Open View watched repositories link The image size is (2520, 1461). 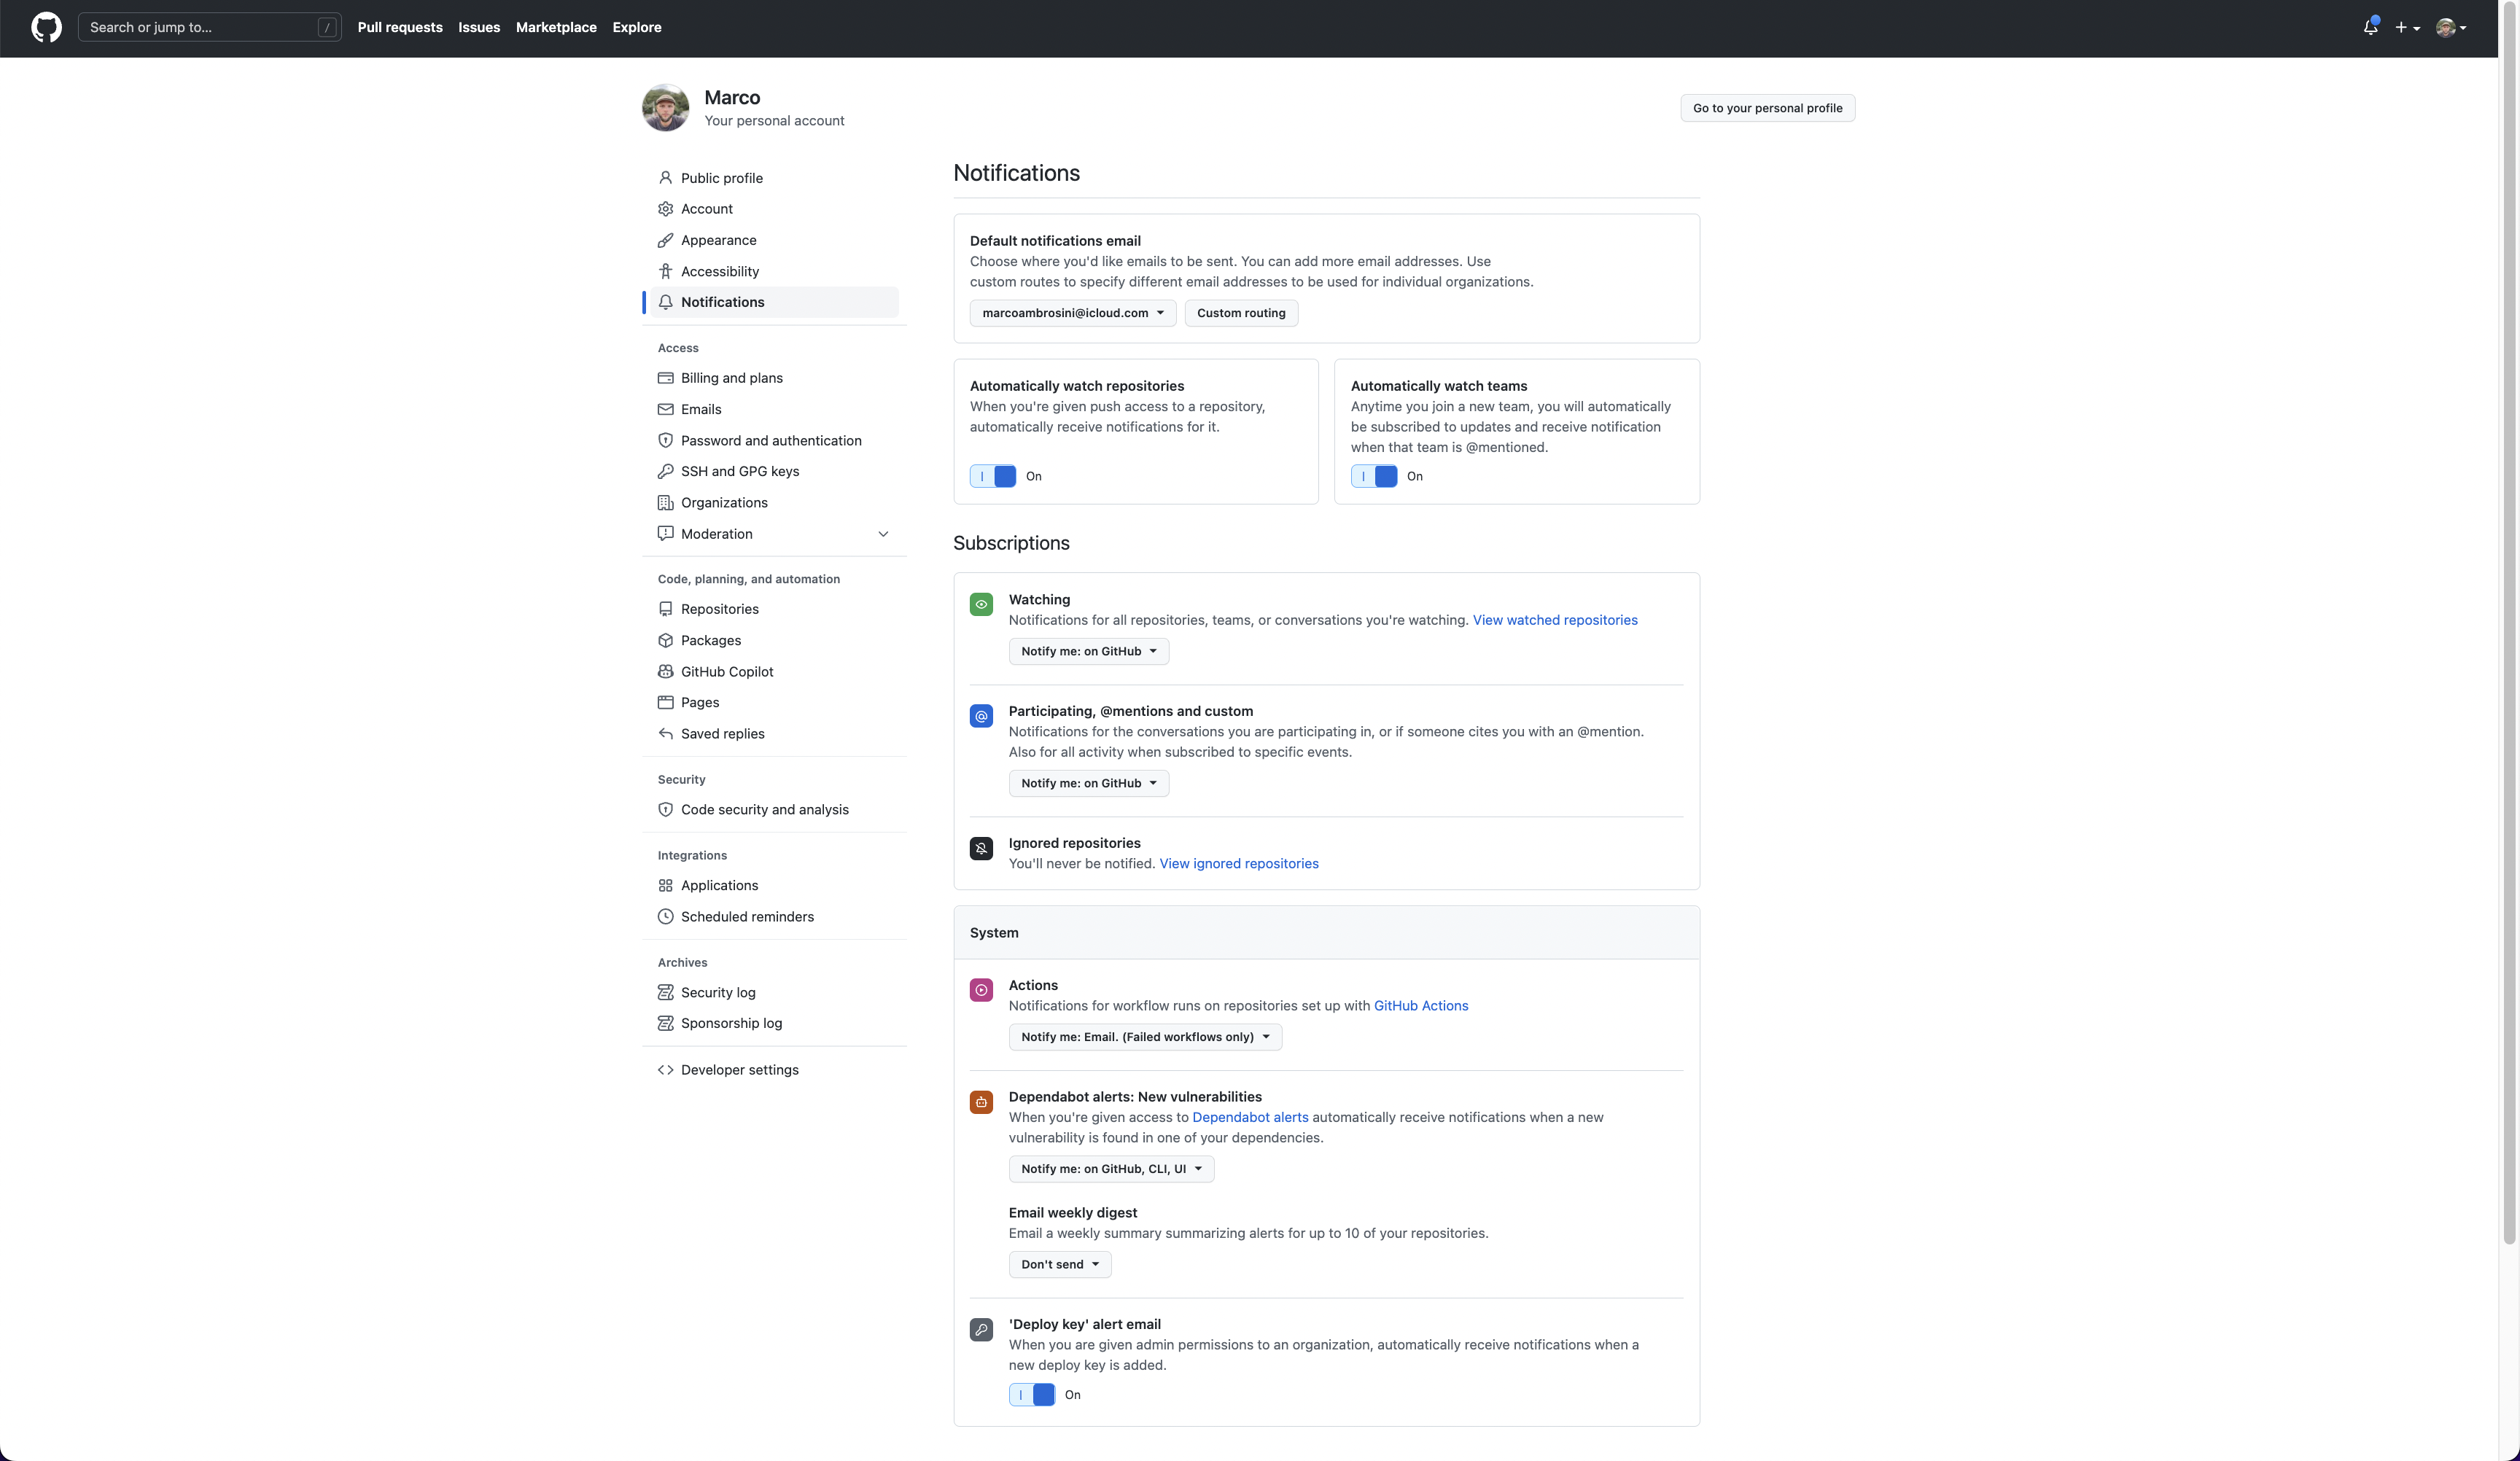click(1554, 620)
